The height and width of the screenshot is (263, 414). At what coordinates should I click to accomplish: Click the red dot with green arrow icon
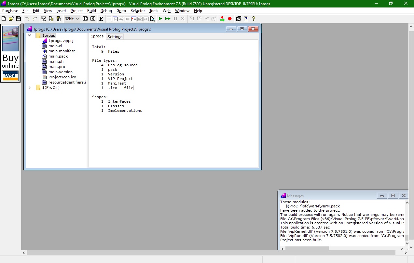tap(222, 19)
